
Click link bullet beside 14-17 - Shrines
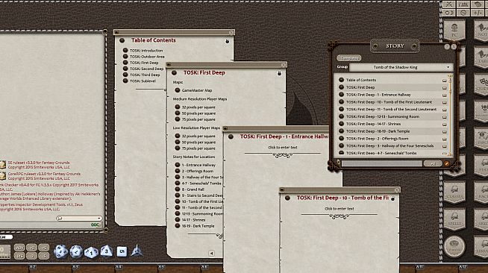pos(178,219)
